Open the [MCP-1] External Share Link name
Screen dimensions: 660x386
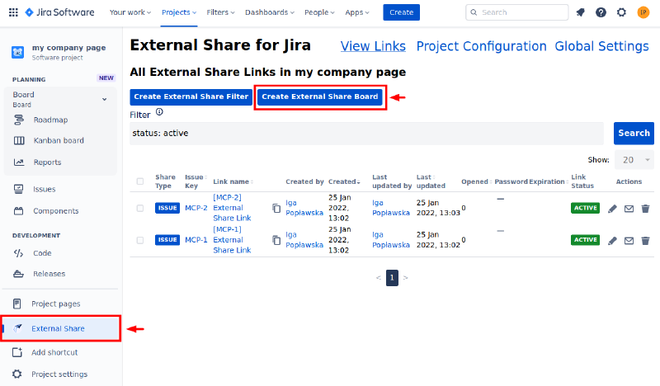pos(232,240)
